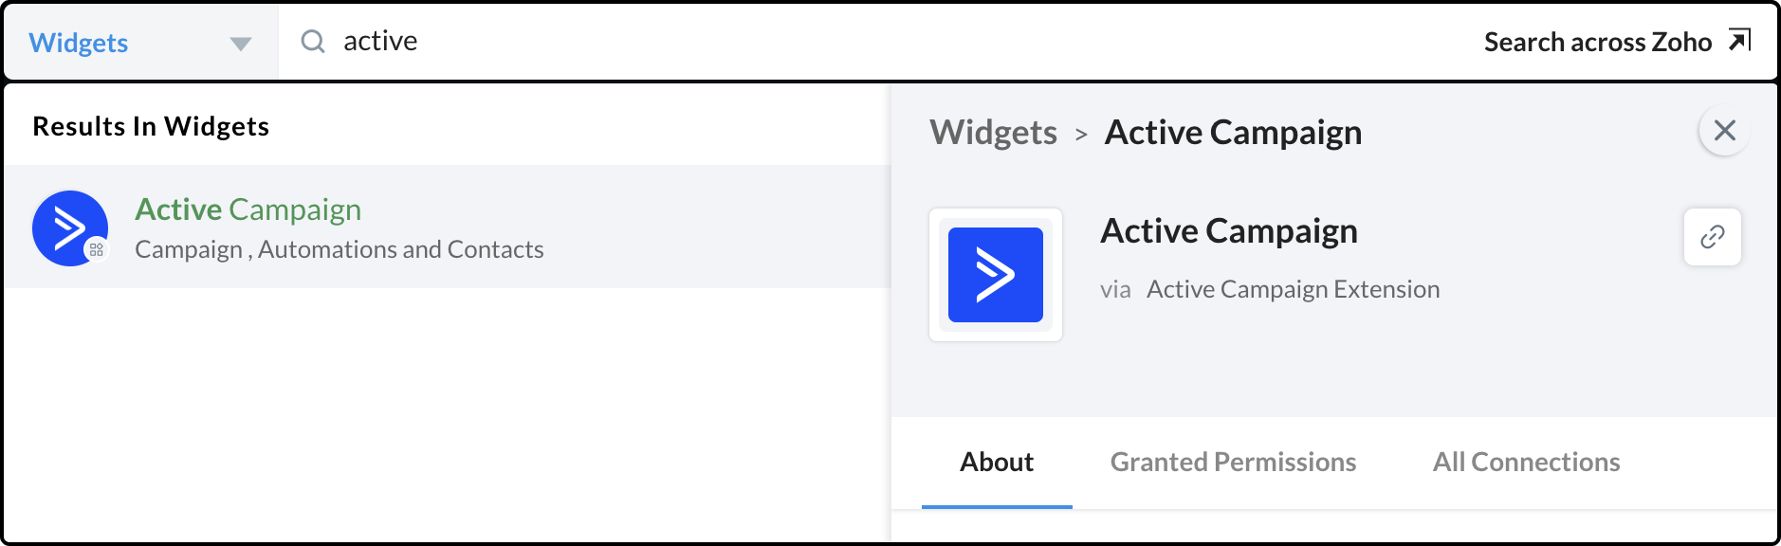This screenshot has height=546, width=1781.
Task: Click the small widget badge on result icon
Action: point(97,250)
